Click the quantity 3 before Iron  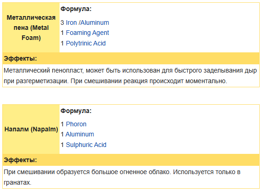[x=62, y=23]
